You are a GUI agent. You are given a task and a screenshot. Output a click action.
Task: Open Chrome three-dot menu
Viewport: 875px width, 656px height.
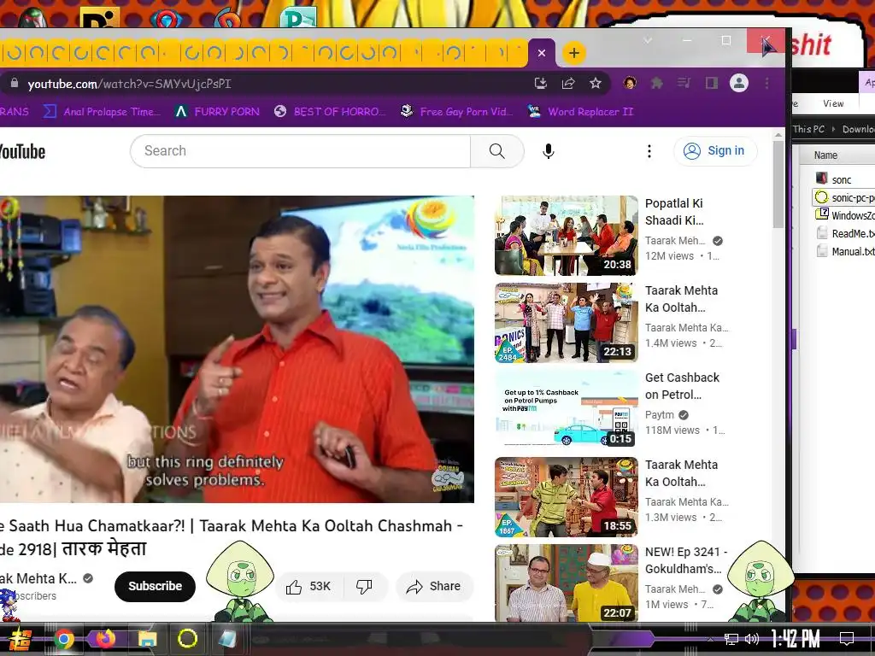[767, 84]
